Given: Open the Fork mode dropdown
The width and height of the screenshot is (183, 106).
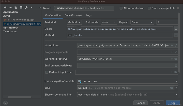Looking at the screenshot, I should (109, 22).
